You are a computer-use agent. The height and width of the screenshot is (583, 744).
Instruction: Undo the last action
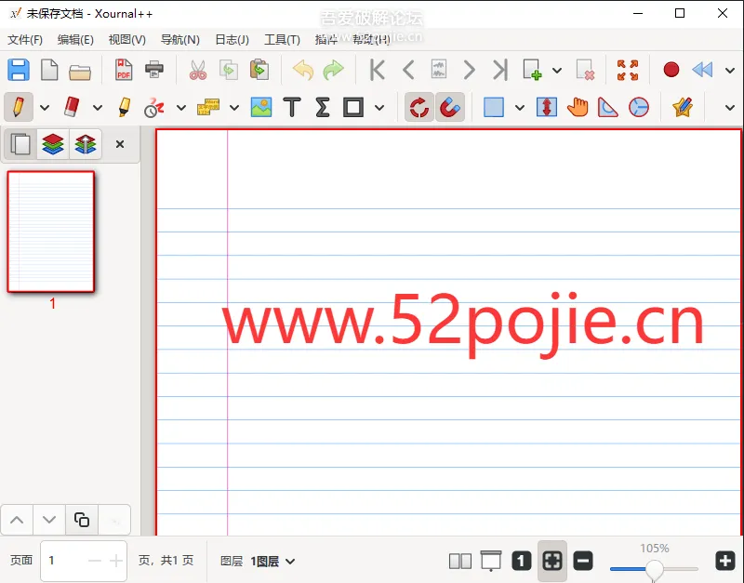pos(303,70)
